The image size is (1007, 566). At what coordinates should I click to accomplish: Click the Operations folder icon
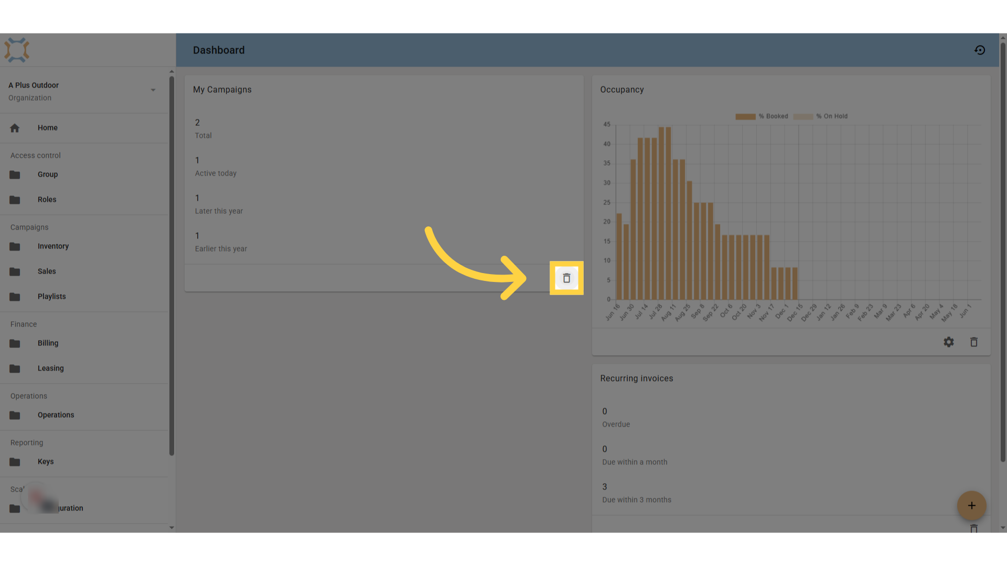click(15, 415)
